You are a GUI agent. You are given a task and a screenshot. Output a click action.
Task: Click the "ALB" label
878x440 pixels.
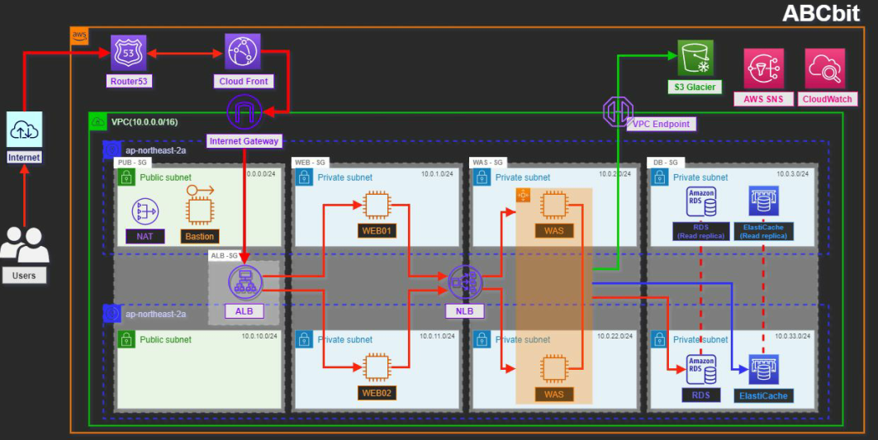244,310
